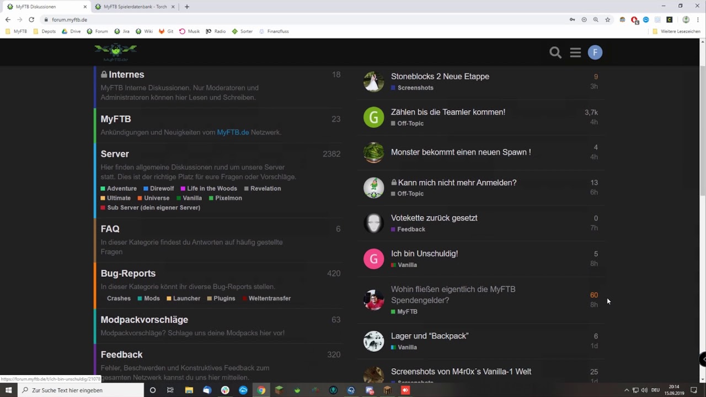Close the MyFTB Spielerdatenbank tab
Image resolution: width=706 pixels, height=397 pixels.
pyautogui.click(x=173, y=7)
